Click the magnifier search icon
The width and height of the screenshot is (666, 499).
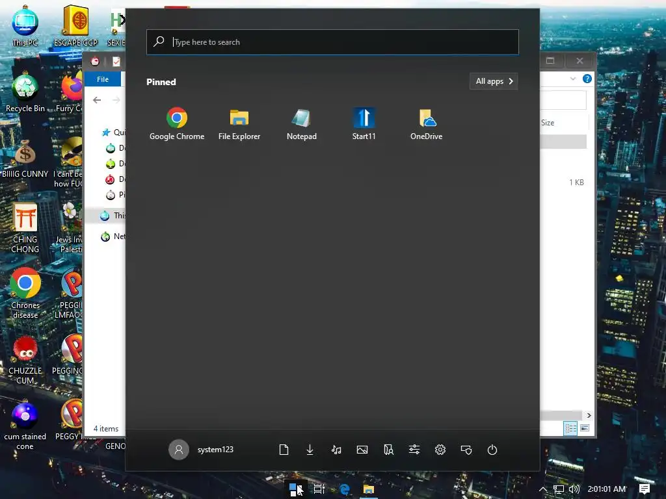point(159,42)
